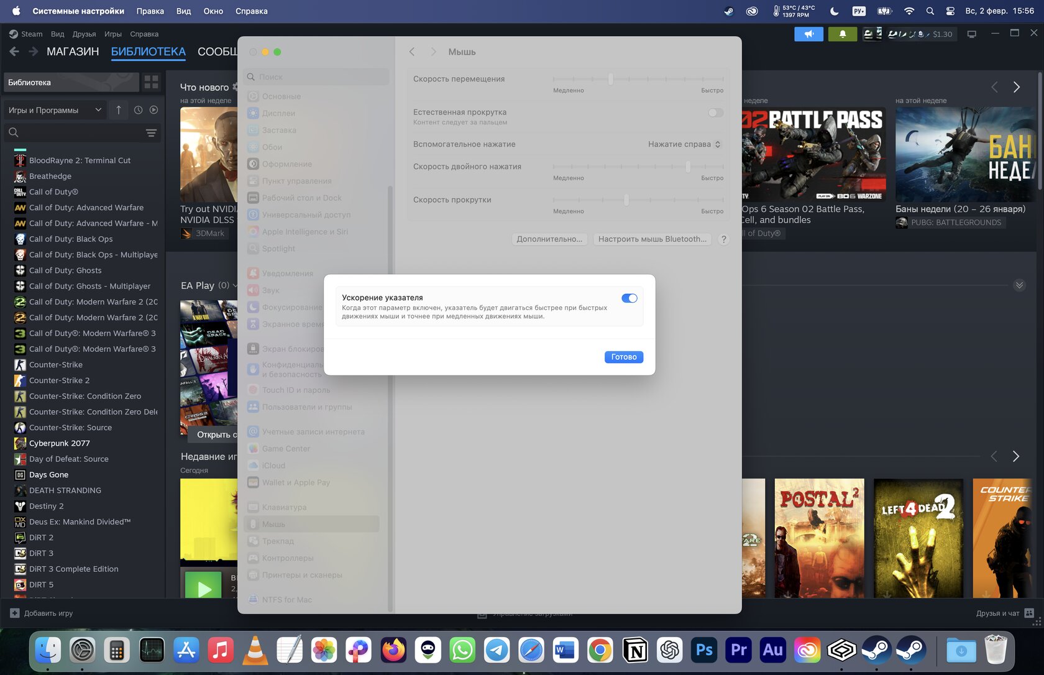Click the sort ascending arrow icon in Steam library

(119, 110)
